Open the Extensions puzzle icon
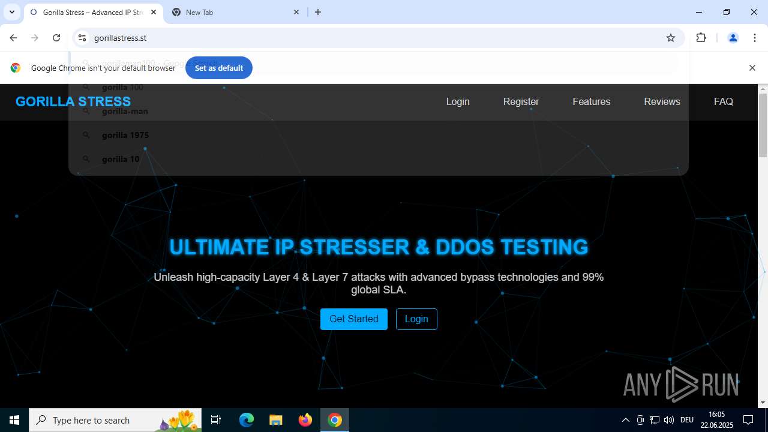This screenshot has width=768, height=432. tap(701, 38)
